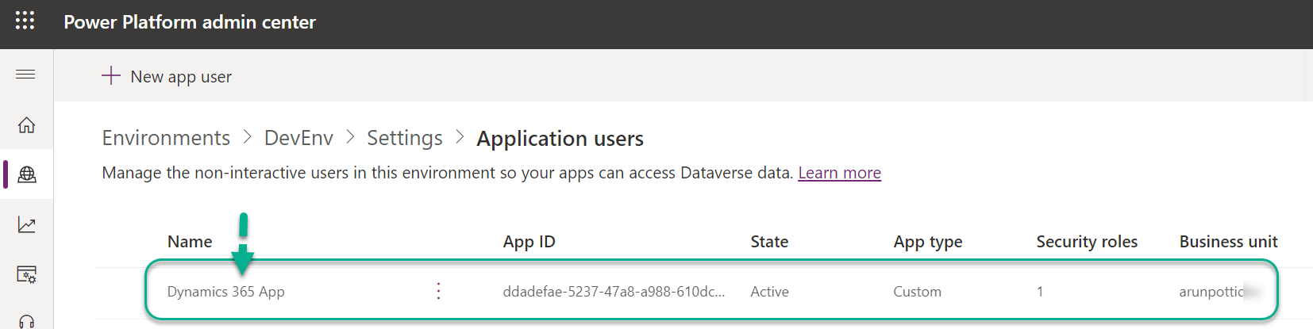The height and width of the screenshot is (329, 1313).
Task: Open the Environments sidebar icon
Action: (x=26, y=174)
